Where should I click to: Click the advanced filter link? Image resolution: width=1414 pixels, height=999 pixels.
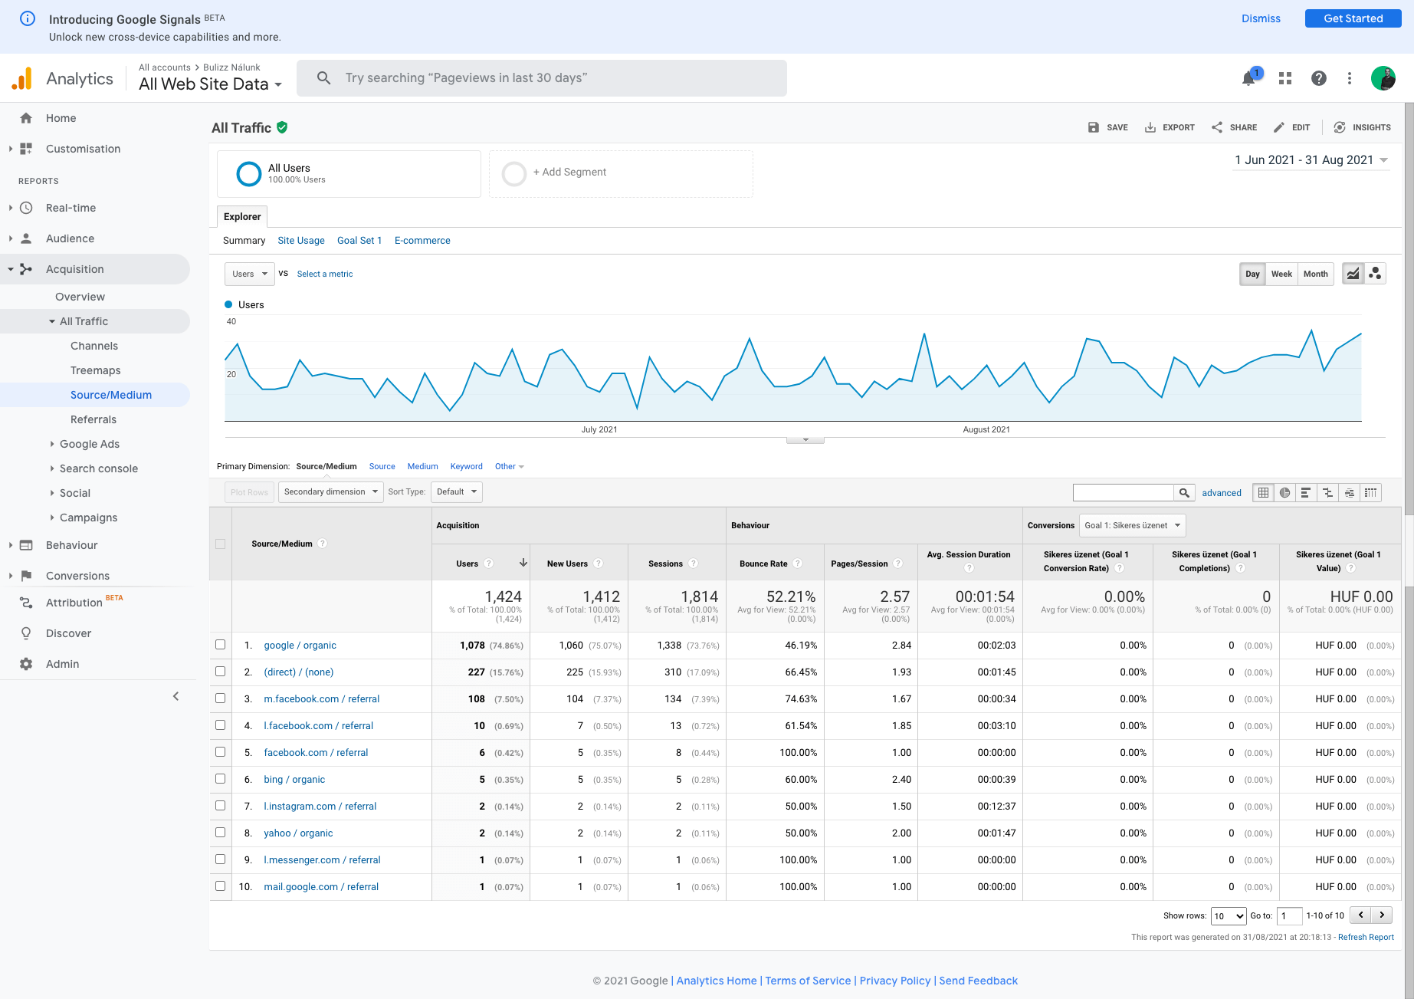coord(1222,493)
